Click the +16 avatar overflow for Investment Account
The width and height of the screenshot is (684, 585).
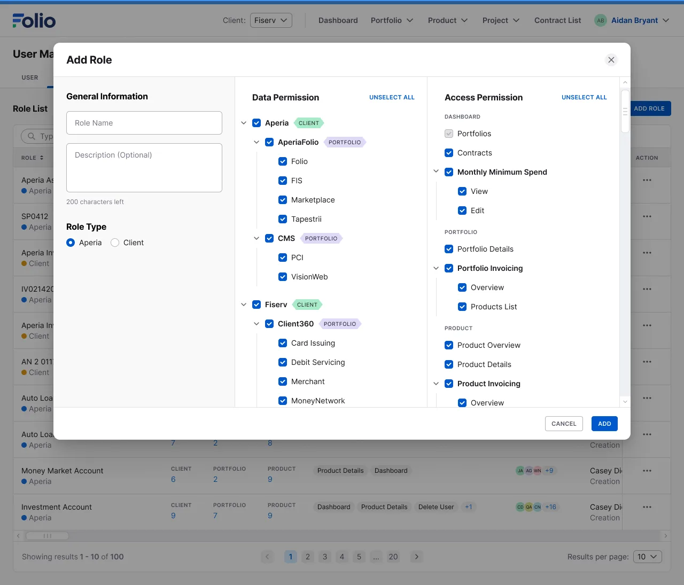coord(550,507)
